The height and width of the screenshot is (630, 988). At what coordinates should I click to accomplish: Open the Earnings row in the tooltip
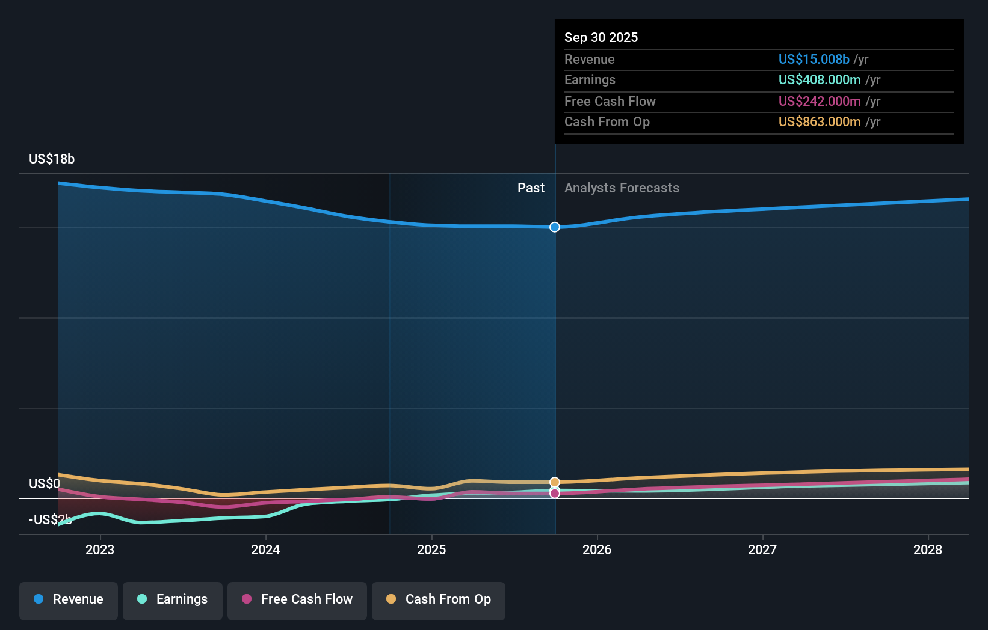759,80
